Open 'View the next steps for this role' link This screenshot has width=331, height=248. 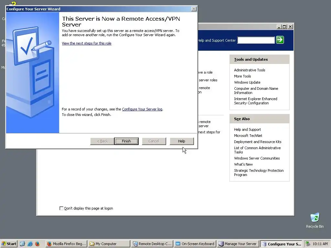point(87,43)
